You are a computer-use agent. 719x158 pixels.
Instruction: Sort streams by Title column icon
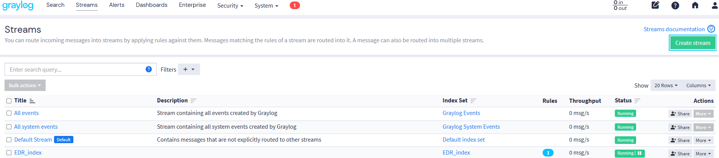click(x=32, y=101)
